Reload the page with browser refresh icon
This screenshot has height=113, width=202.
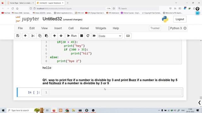tap(13, 8)
